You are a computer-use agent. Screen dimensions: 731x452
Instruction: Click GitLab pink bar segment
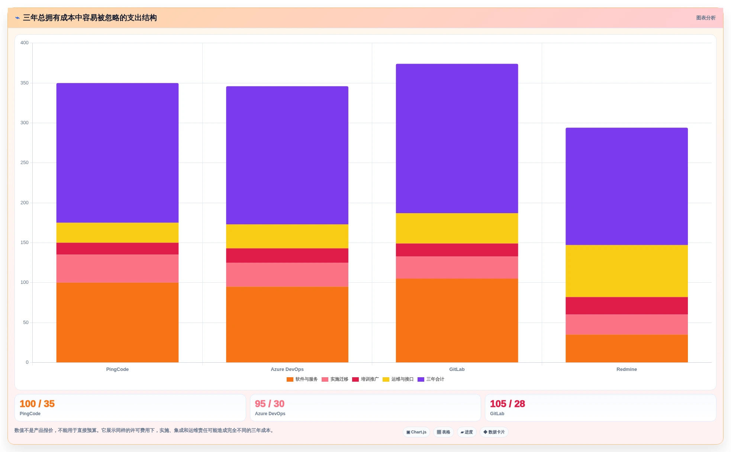coord(457,267)
